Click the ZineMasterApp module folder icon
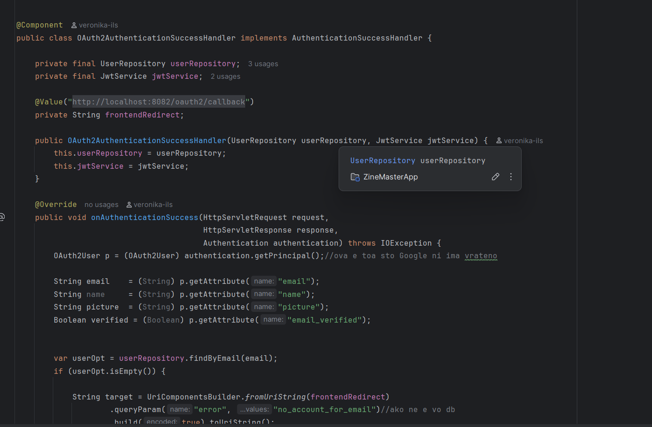Viewport: 652px width, 427px height. (x=355, y=177)
